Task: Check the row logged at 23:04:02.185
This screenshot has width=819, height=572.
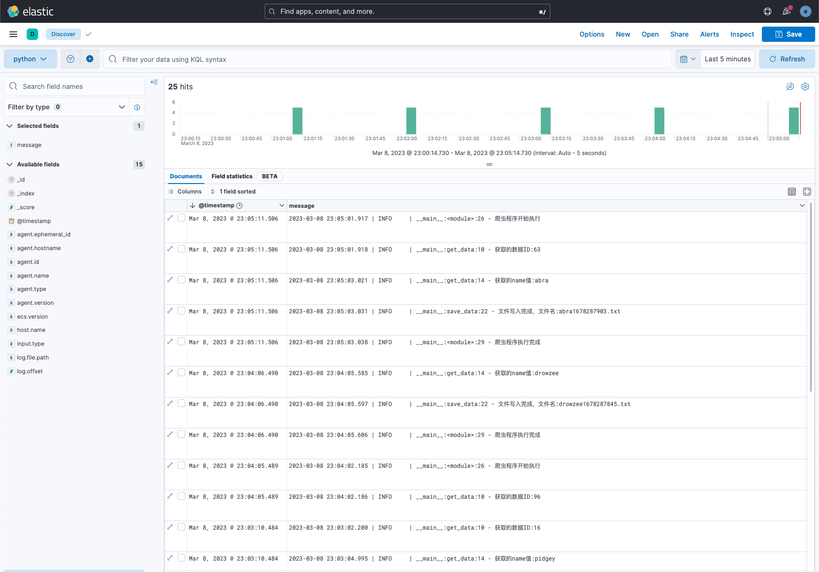Action: [181, 465]
